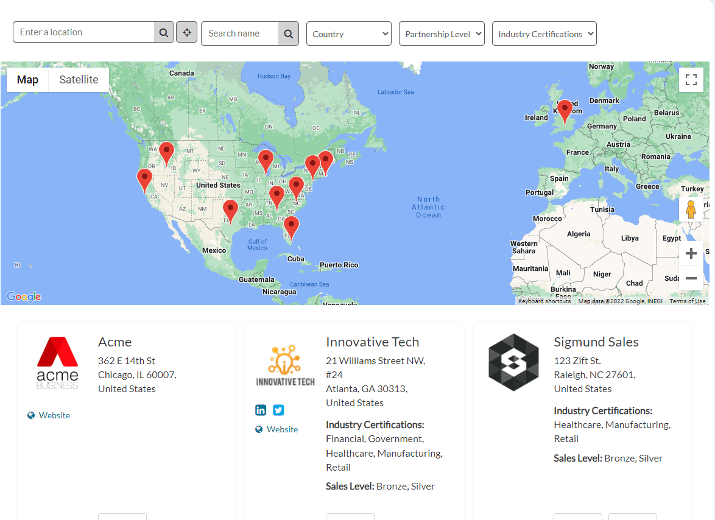Click the Enter a location field
The image size is (715, 520).
click(84, 32)
